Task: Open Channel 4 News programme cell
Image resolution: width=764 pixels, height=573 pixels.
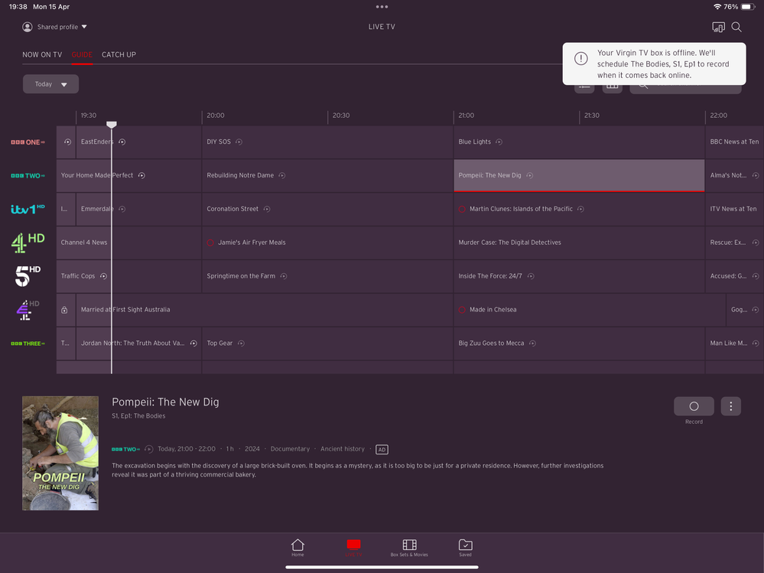Action: [128, 243]
